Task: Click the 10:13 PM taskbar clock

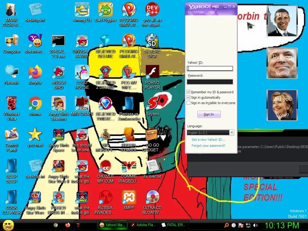Action: [282, 225]
